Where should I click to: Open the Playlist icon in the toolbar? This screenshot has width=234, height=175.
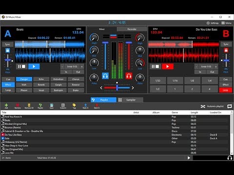(40, 106)
